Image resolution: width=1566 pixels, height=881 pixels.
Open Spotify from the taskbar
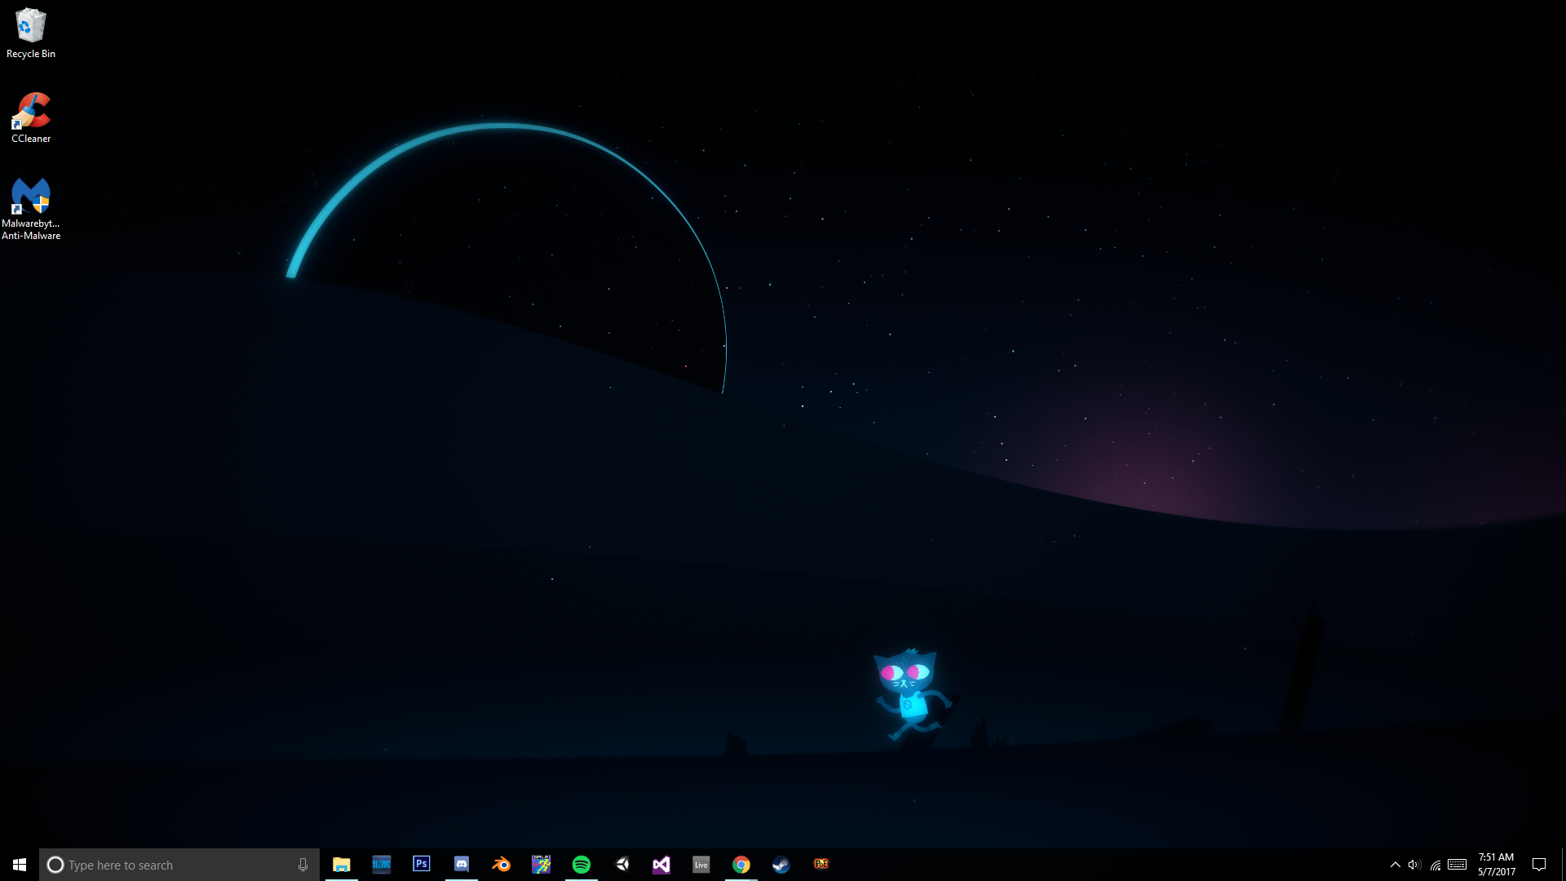click(x=581, y=865)
